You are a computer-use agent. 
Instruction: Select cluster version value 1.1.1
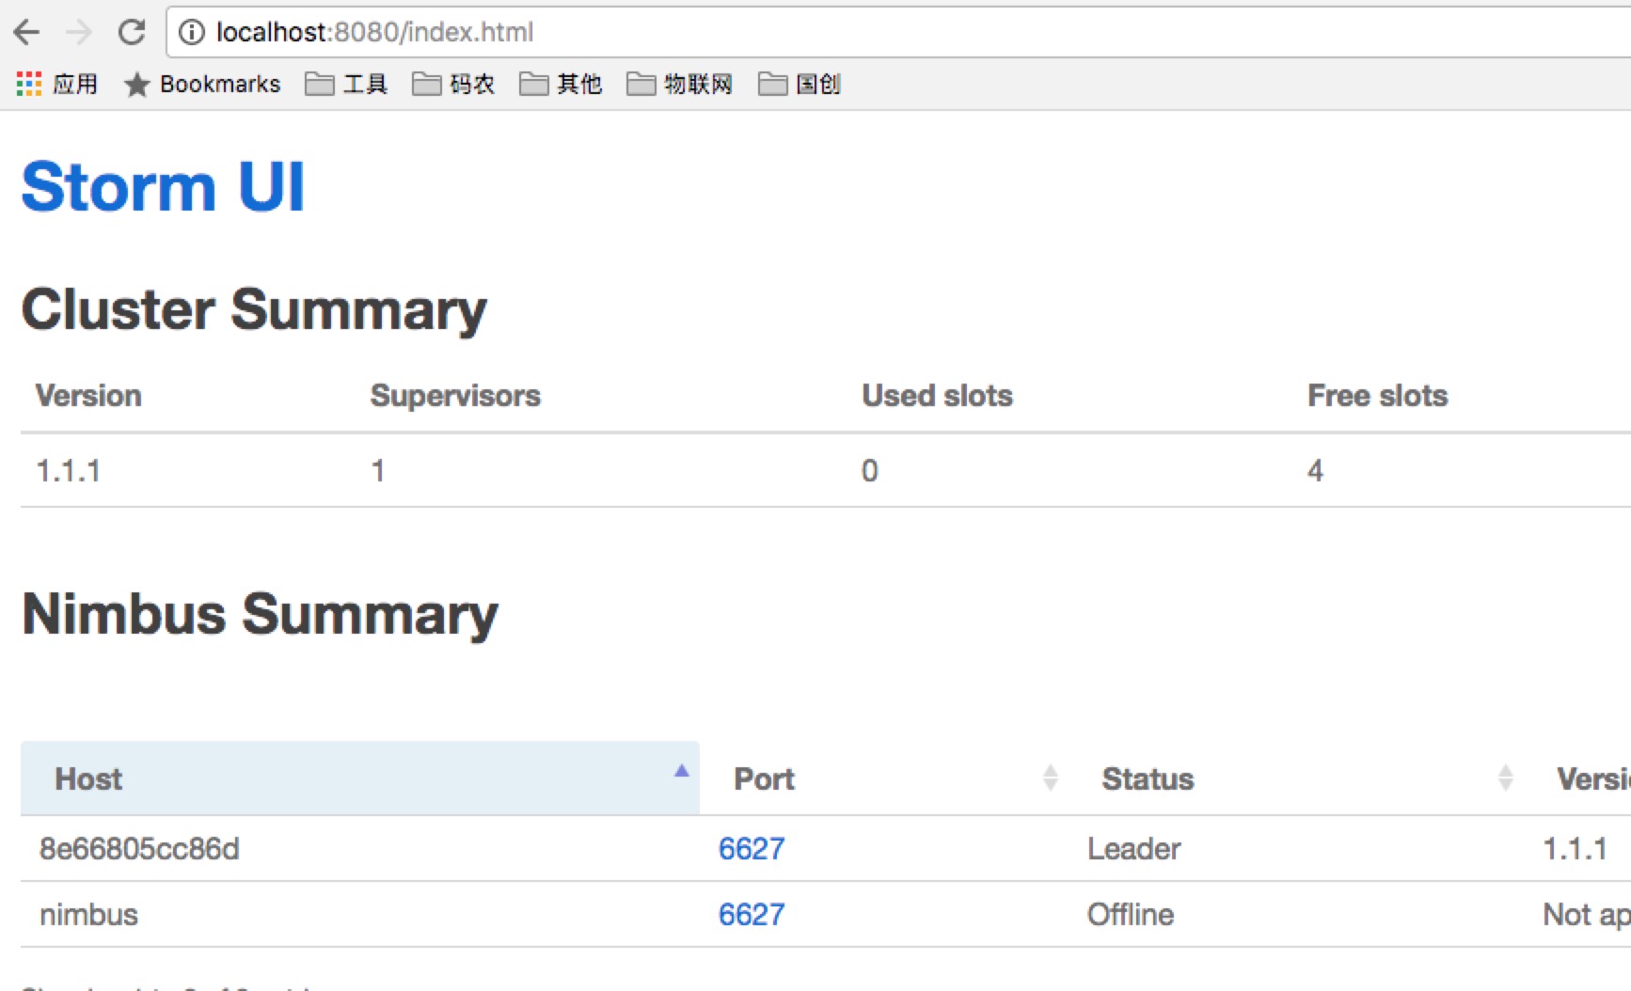(68, 471)
